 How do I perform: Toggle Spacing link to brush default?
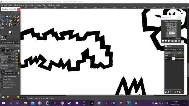[19, 62]
